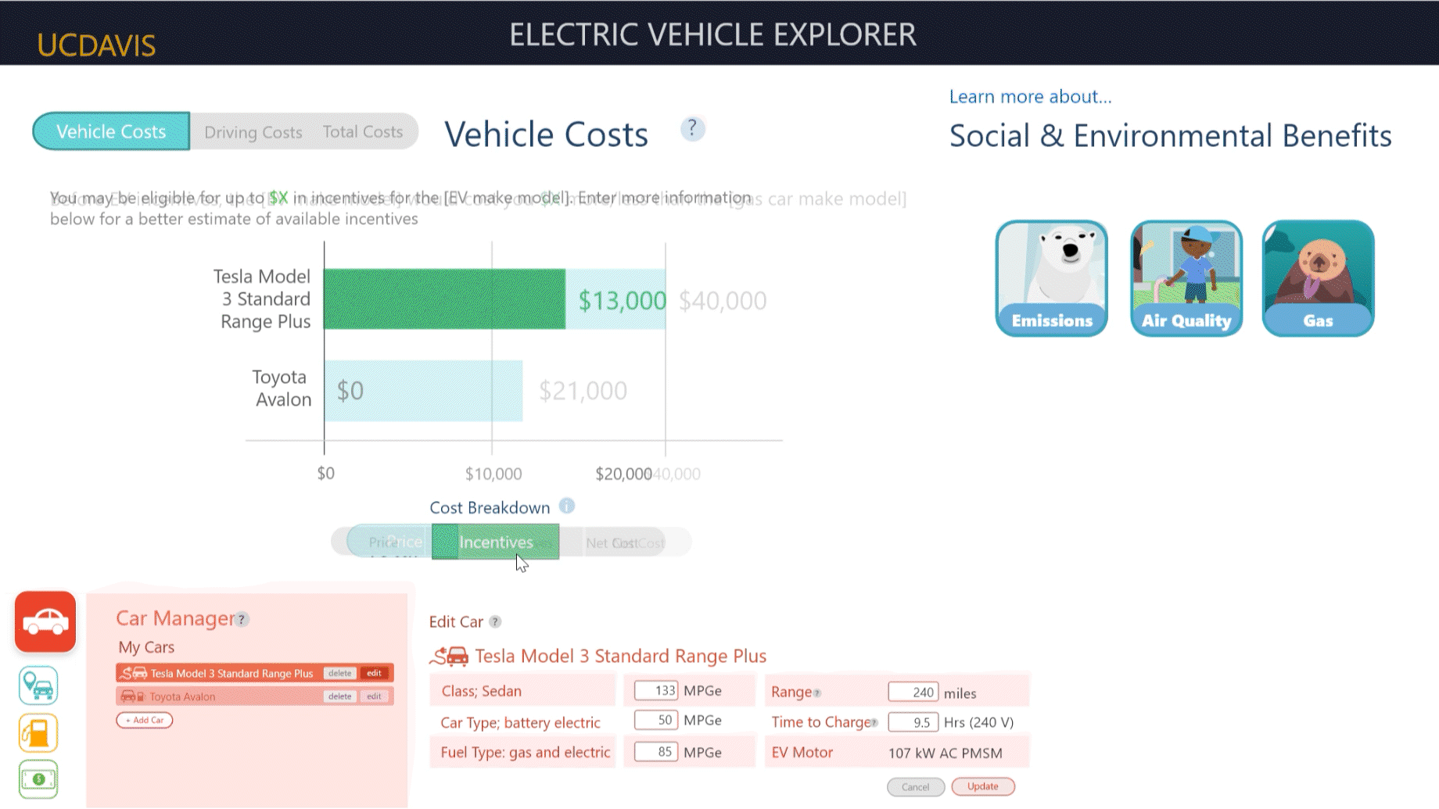
Task: Click the $0 Avalon incentive label
Action: (350, 390)
